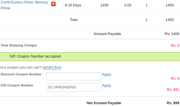Select the Rs. 401 gift coupon value

coord(173,90)
